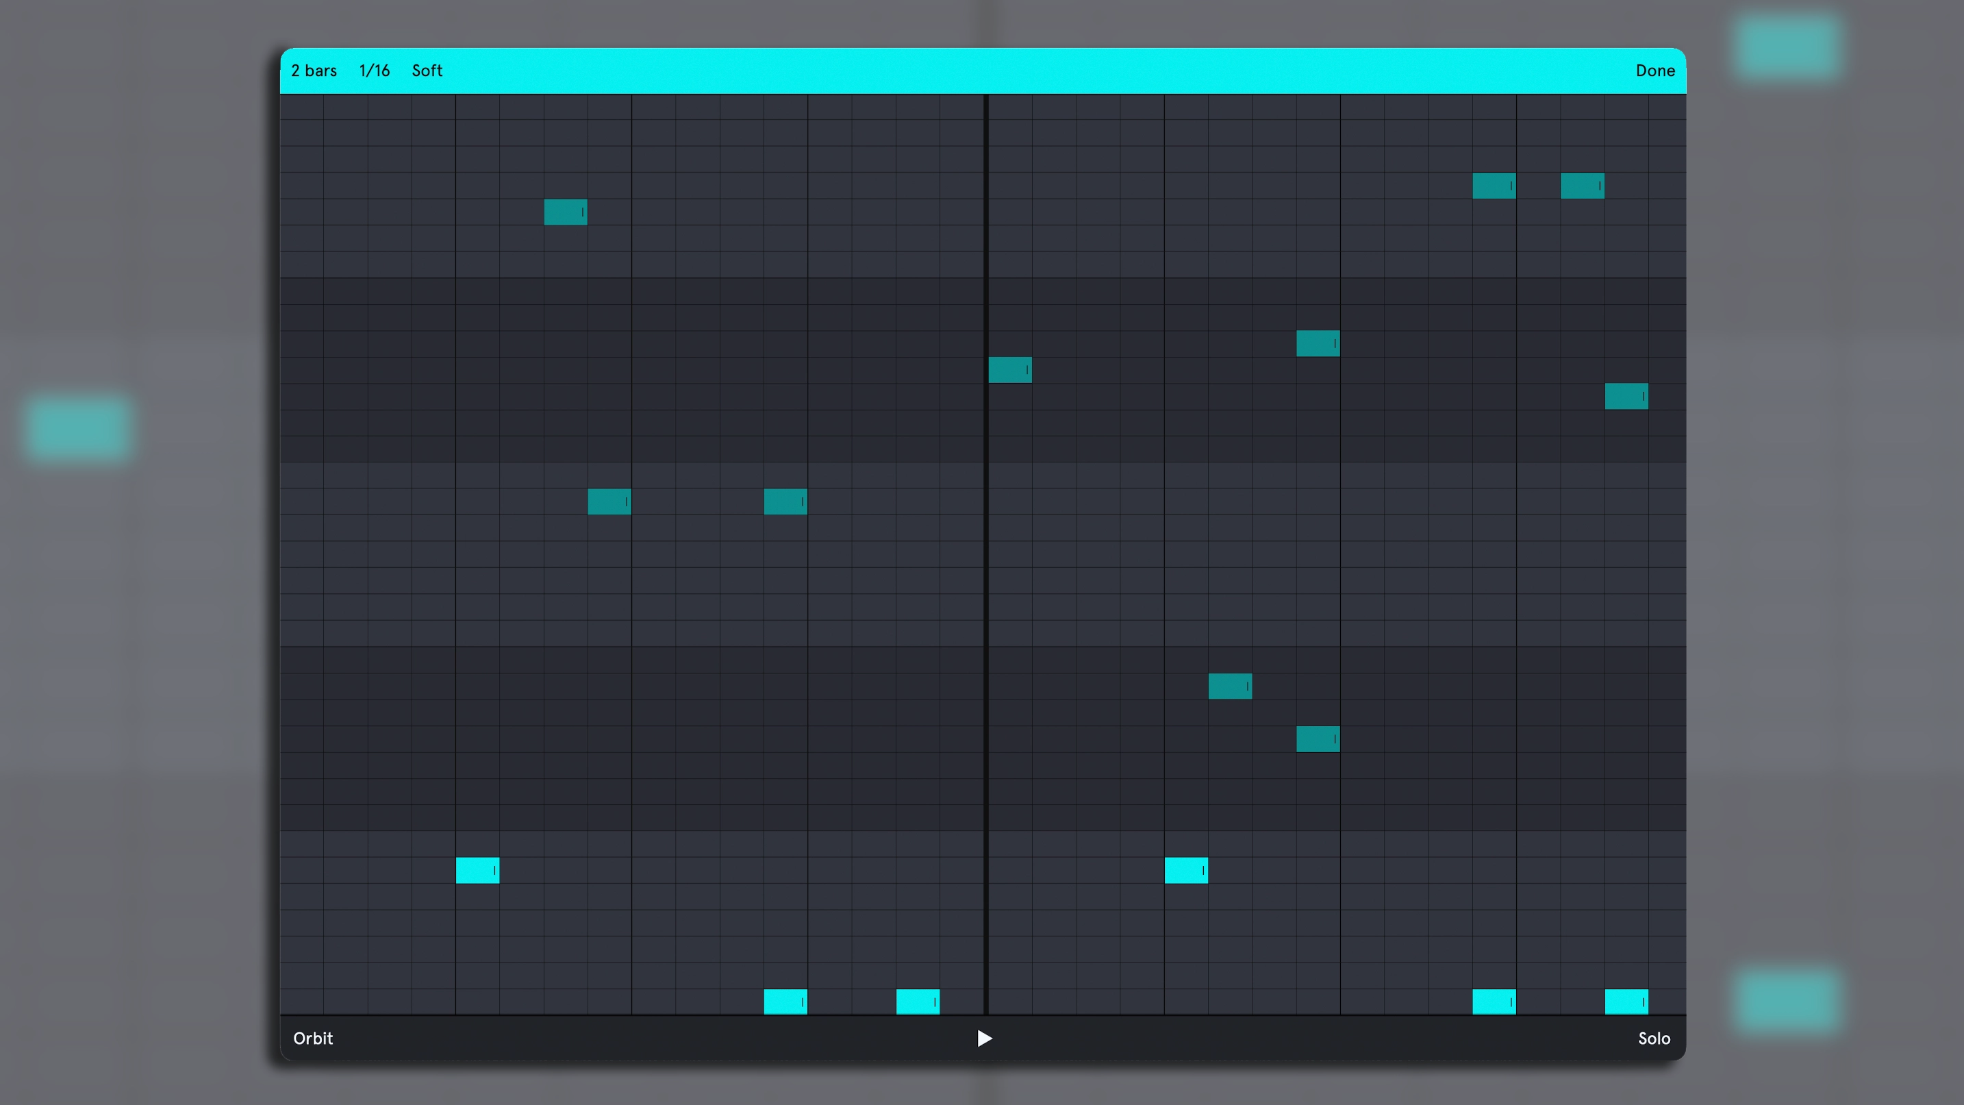This screenshot has width=1964, height=1105.
Task: Select lower dark note ending beat two, bar two
Action: (x=1318, y=739)
